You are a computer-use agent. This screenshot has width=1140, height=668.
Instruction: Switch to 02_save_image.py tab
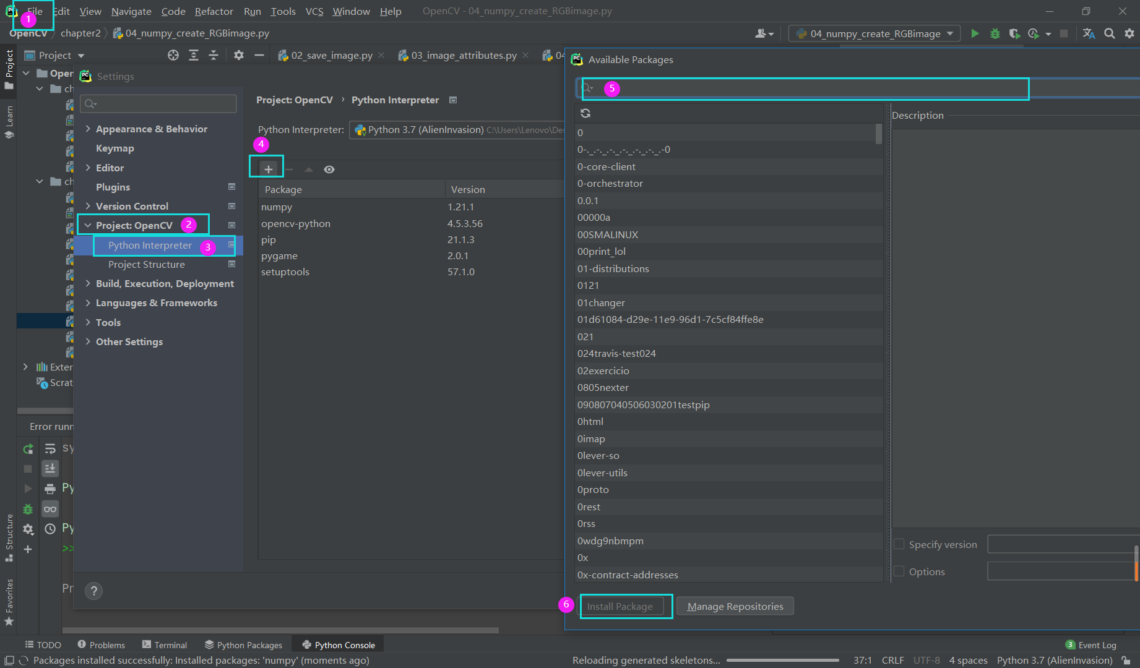tap(332, 55)
